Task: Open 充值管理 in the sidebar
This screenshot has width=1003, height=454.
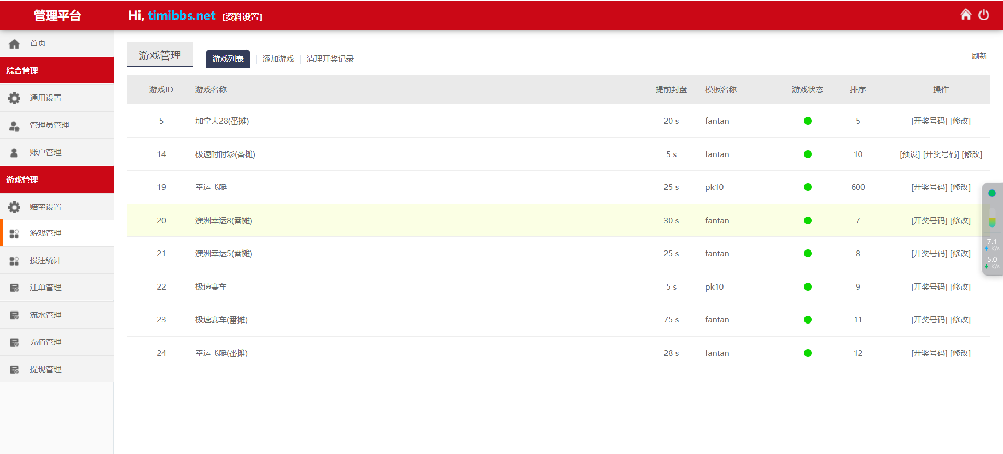Action: click(57, 342)
